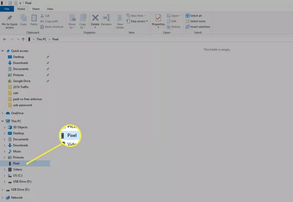Switch to the Share ribbon tab
This screenshot has width=293, height=202.
(x=37, y=9)
